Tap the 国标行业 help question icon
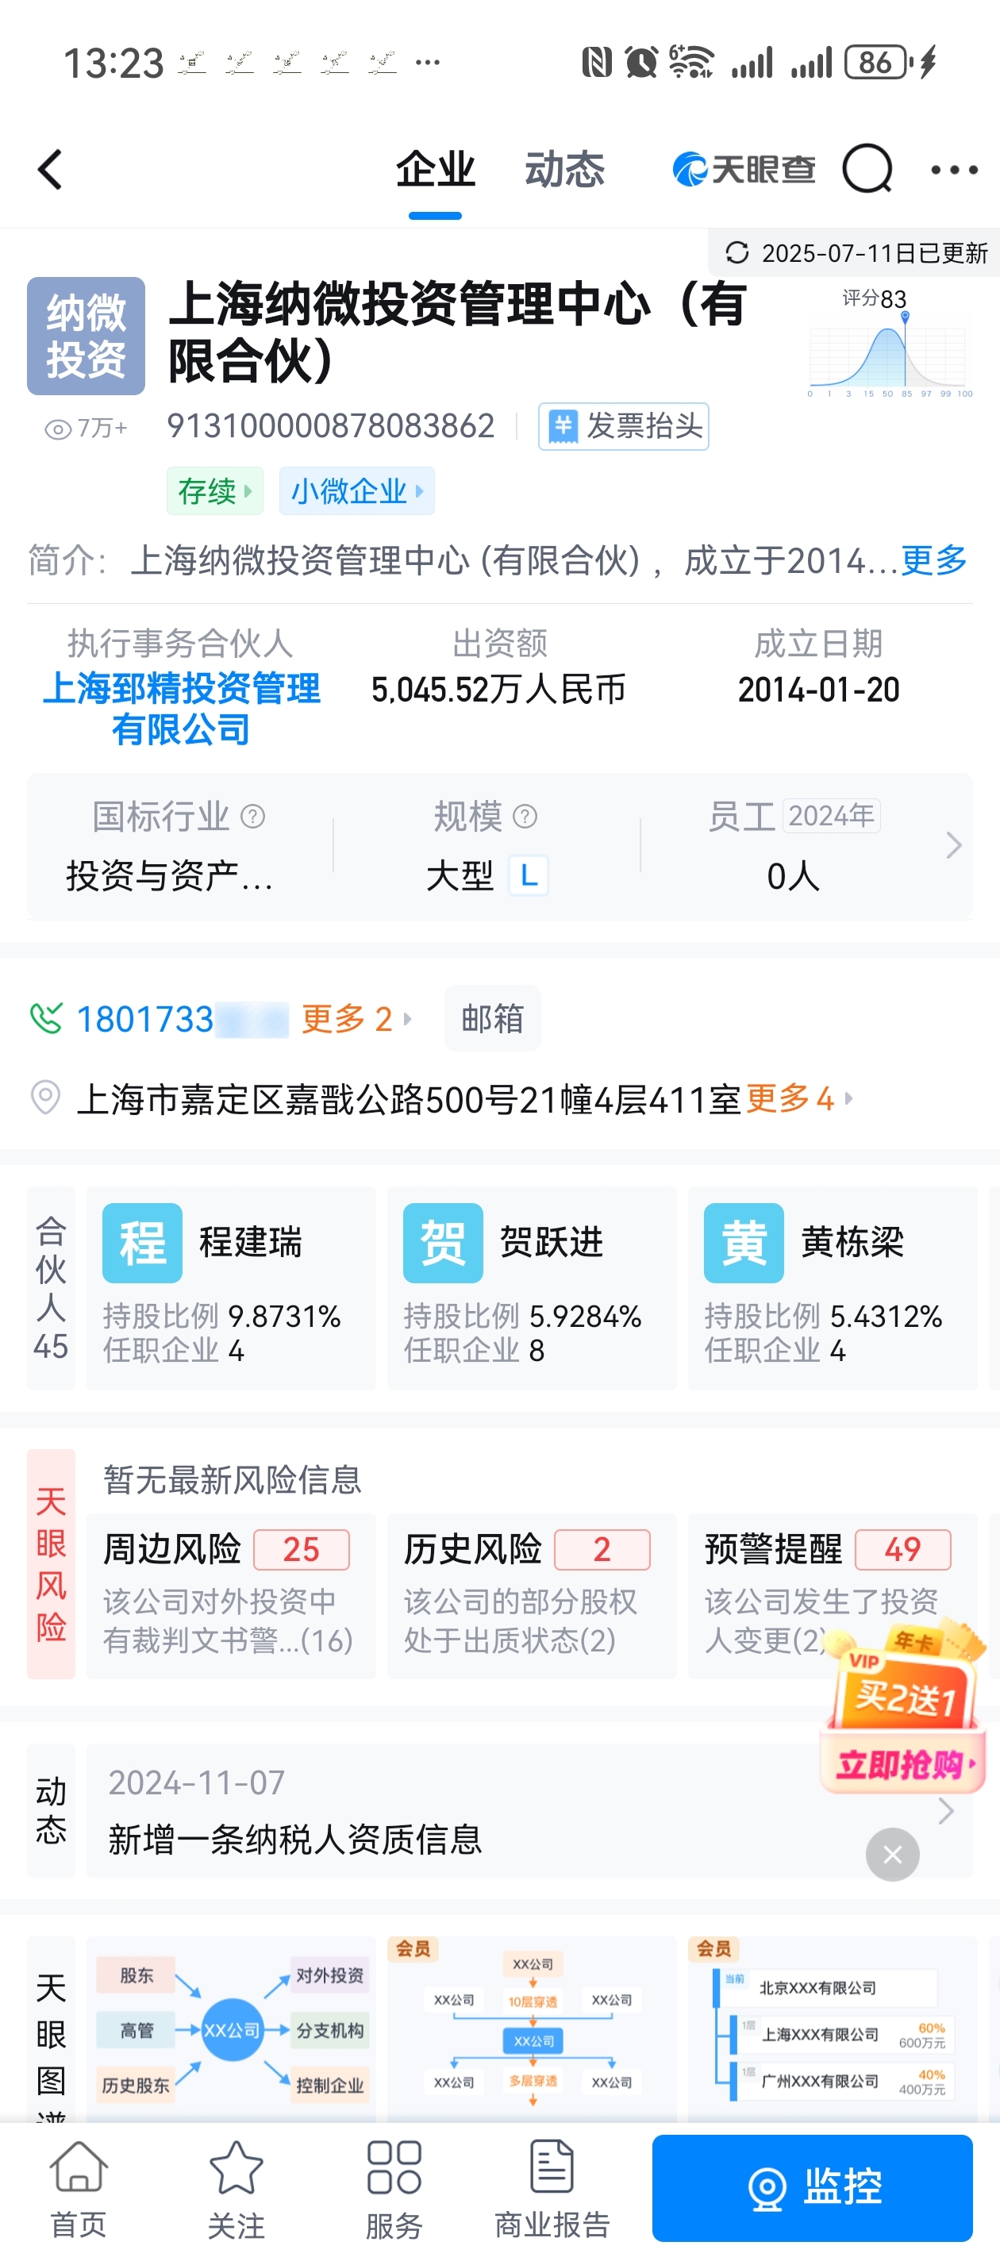The height and width of the screenshot is (2257, 1000). [x=253, y=817]
